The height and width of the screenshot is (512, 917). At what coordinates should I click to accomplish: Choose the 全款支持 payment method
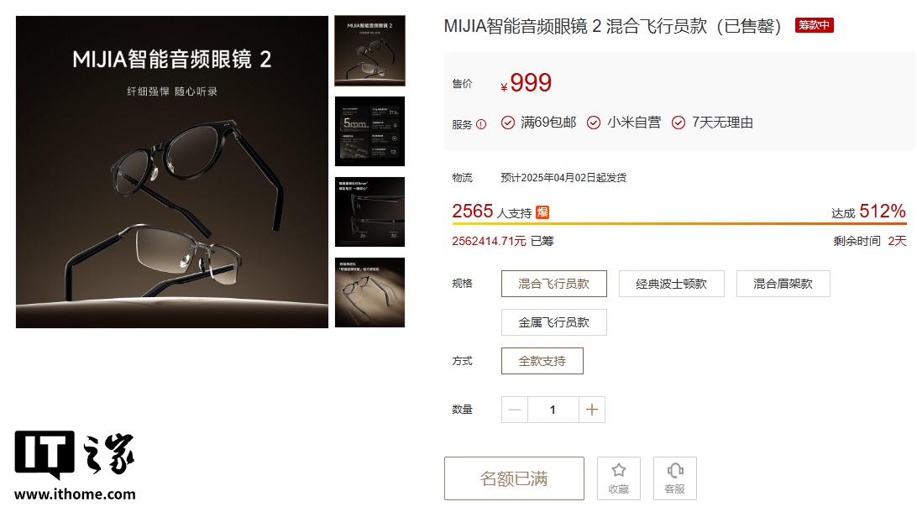click(x=542, y=361)
